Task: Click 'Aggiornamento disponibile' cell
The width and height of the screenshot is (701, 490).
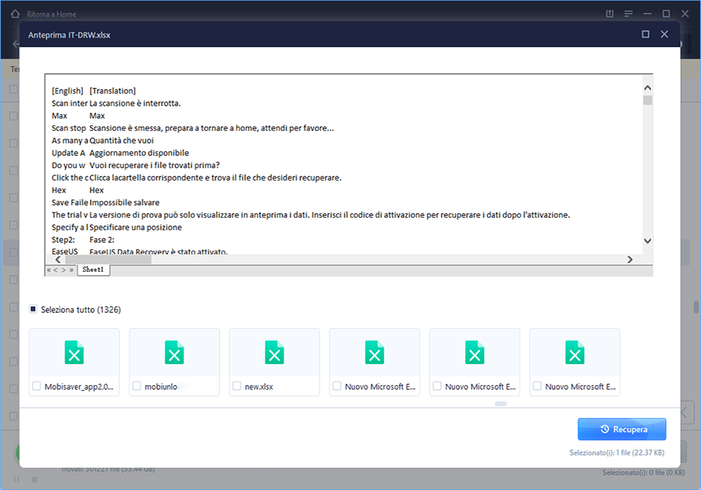Action: [139, 153]
